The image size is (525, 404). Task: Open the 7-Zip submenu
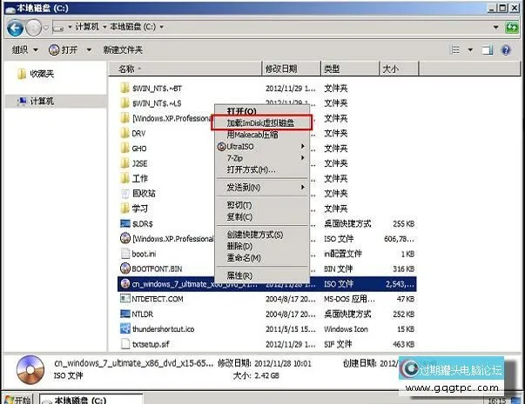point(262,158)
